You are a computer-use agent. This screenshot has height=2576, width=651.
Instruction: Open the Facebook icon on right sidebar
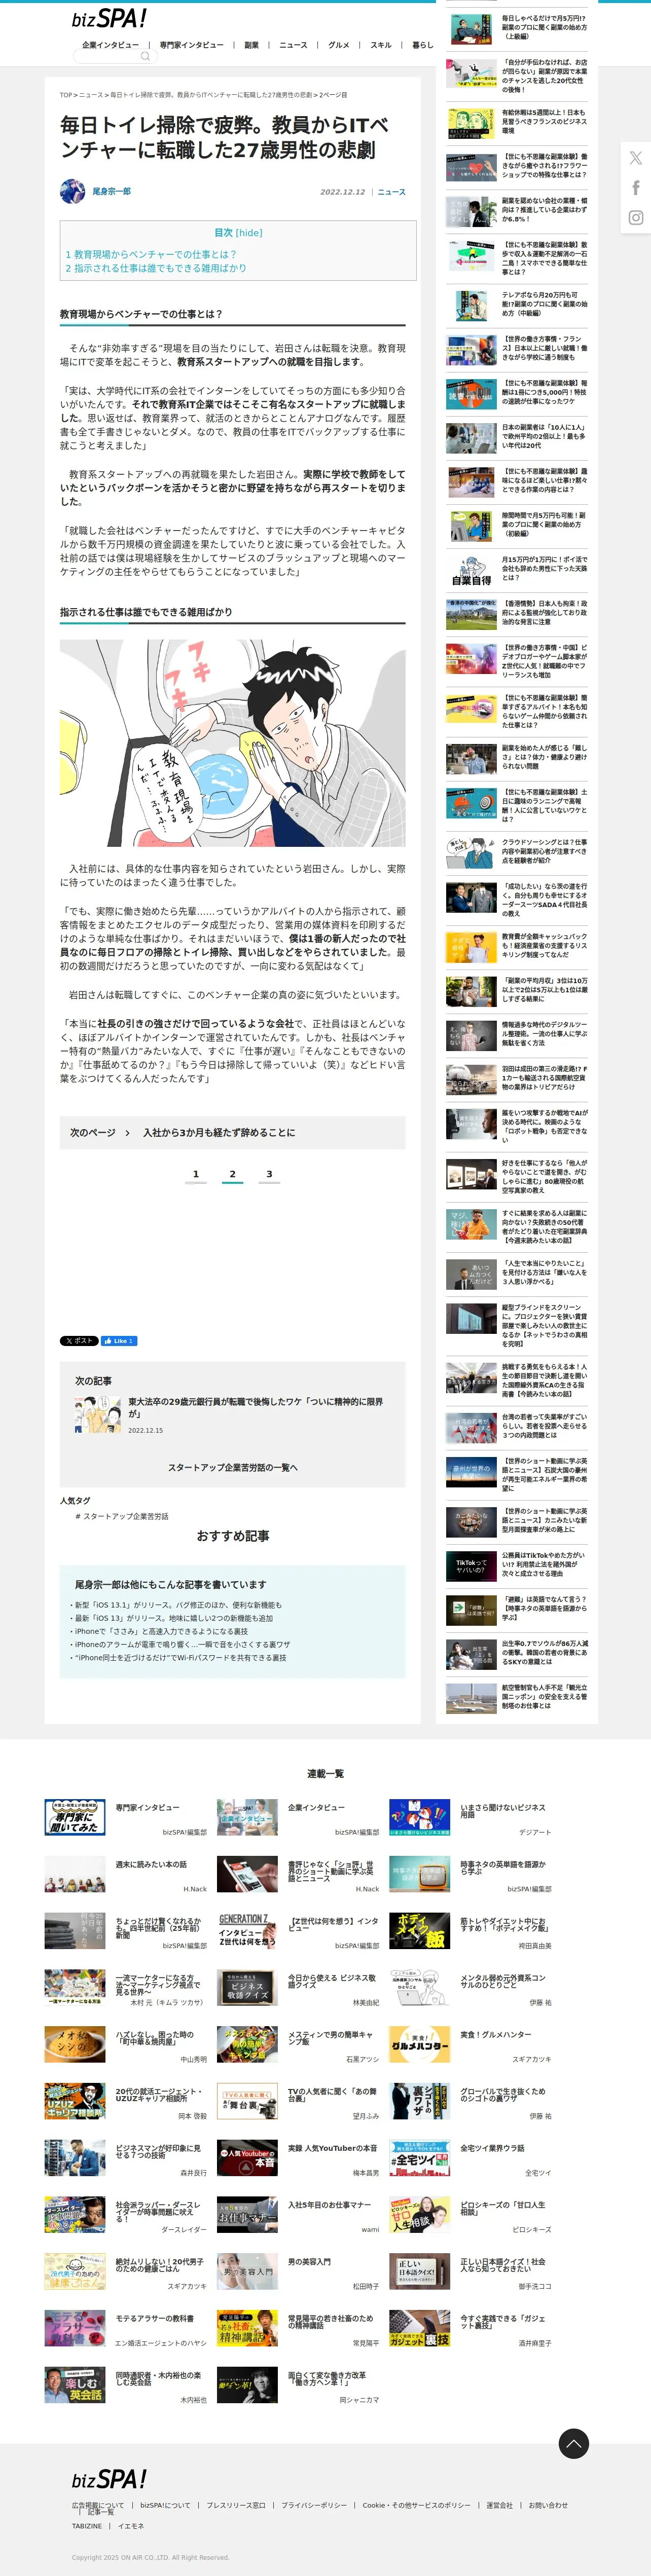tap(636, 187)
